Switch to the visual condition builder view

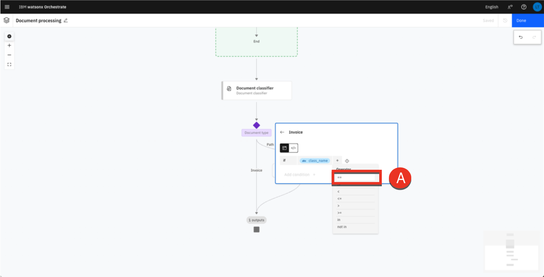(x=284, y=148)
